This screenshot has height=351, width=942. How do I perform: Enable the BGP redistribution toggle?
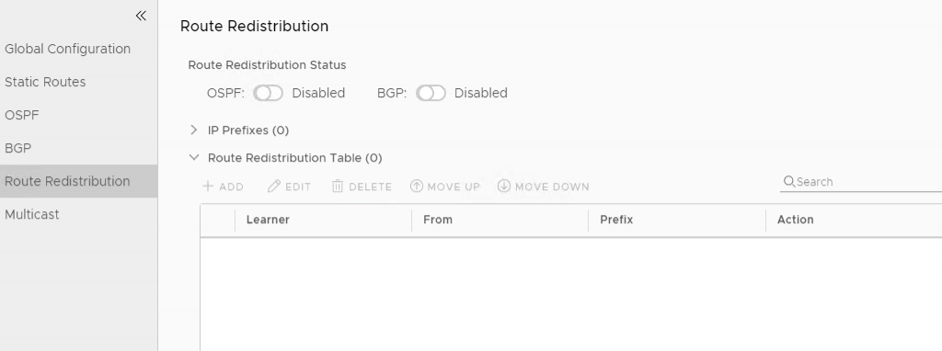pyautogui.click(x=431, y=93)
